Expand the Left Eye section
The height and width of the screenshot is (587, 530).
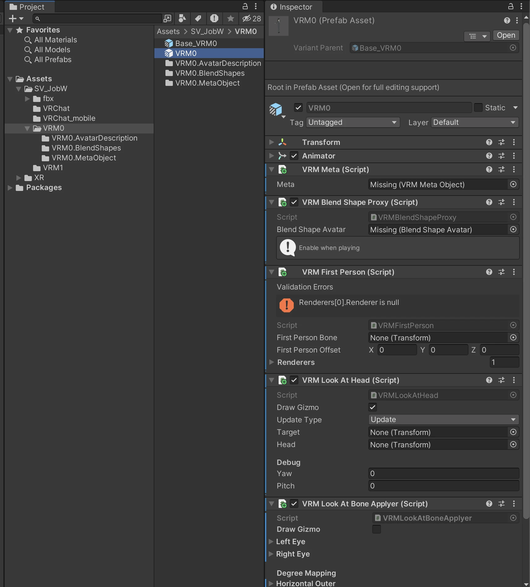271,542
